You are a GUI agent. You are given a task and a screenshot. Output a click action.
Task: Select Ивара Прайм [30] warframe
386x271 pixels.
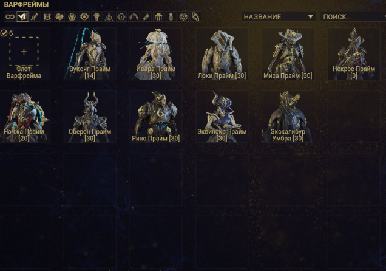click(156, 53)
